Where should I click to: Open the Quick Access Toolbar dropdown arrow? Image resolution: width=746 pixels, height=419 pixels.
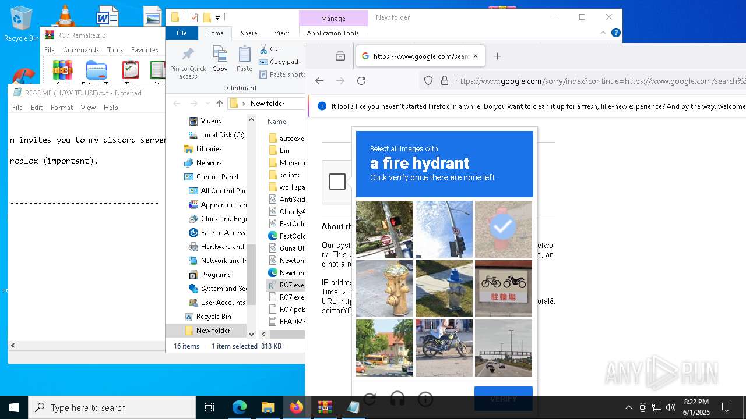click(x=218, y=17)
